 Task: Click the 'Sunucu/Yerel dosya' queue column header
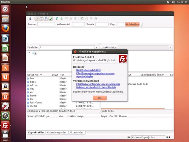[38, 116]
